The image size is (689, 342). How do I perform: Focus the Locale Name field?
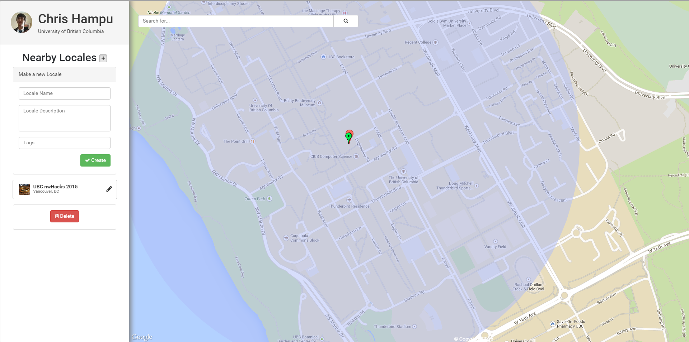click(65, 93)
